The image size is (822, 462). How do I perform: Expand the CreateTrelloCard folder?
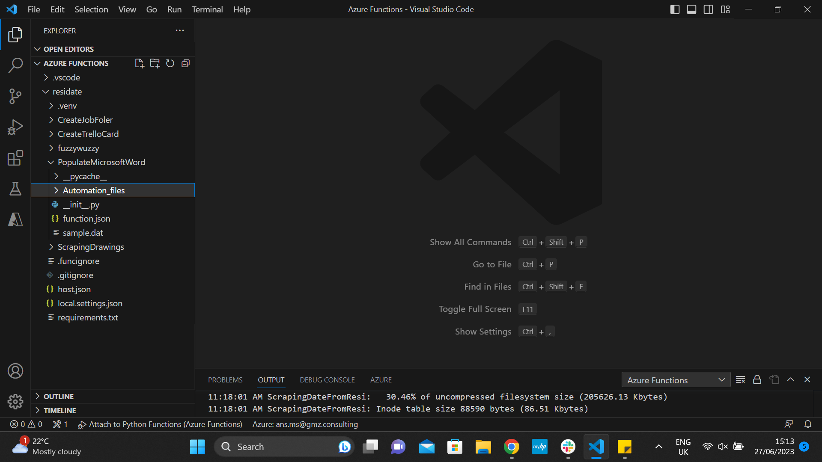click(x=113, y=134)
